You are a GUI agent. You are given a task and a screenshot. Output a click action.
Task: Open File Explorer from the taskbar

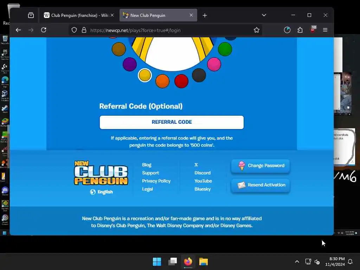[204, 262]
